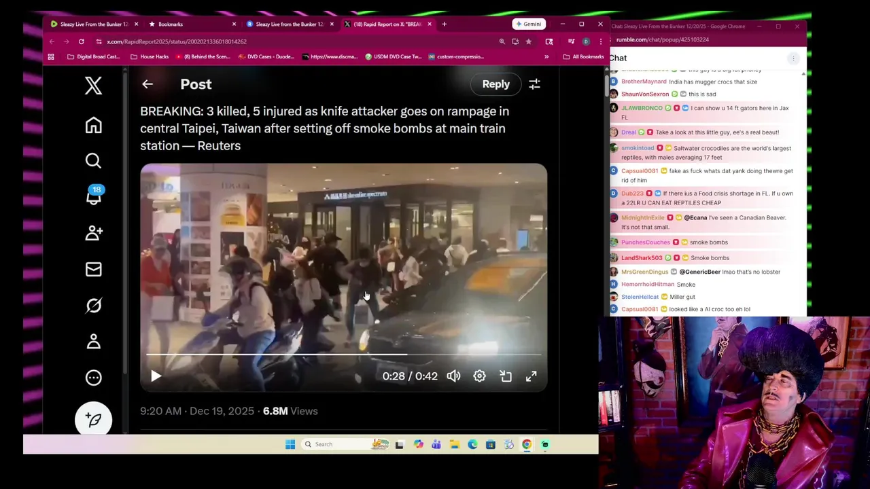The width and height of the screenshot is (870, 489).
Task: Click the 6.8M Views count
Action: click(290, 411)
